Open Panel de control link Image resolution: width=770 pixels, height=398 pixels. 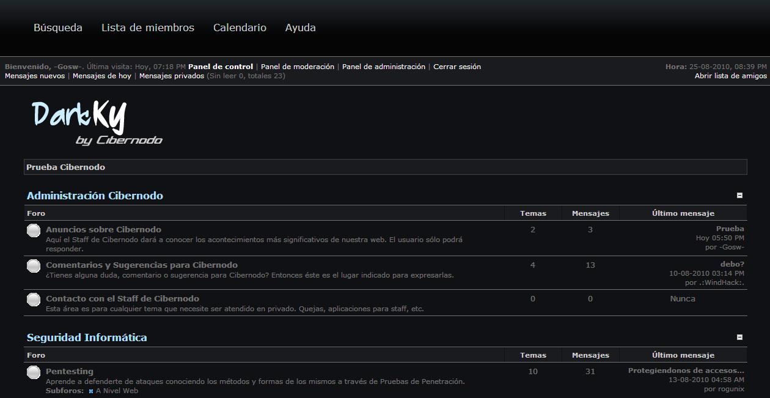click(x=221, y=67)
